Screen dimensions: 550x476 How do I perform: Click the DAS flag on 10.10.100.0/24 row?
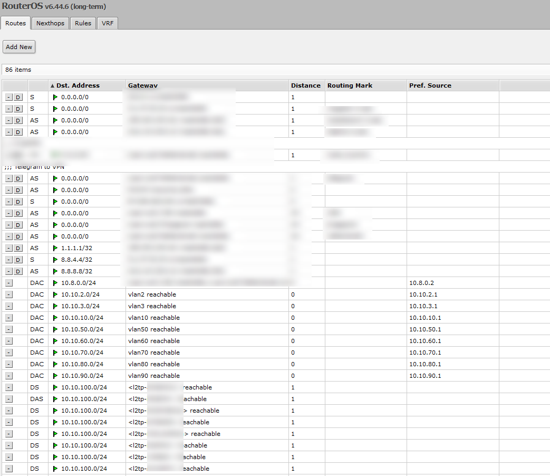[36, 399]
